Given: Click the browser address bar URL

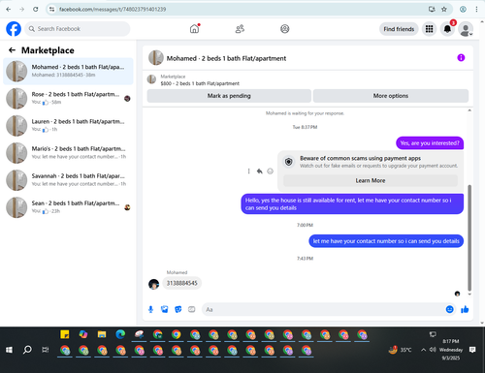Looking at the screenshot, I should pyautogui.click(x=113, y=10).
